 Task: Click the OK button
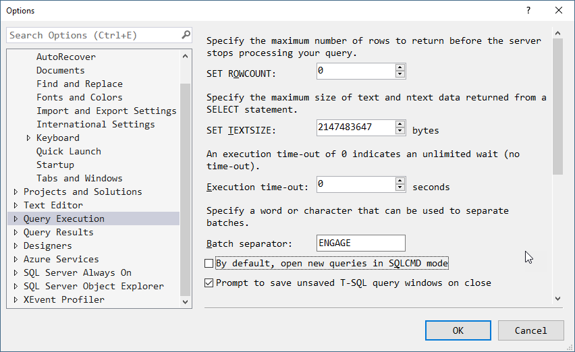458,330
